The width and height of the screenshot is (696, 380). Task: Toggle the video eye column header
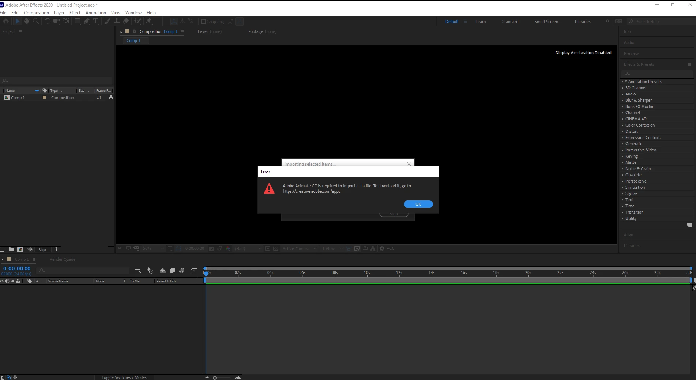tap(2, 281)
